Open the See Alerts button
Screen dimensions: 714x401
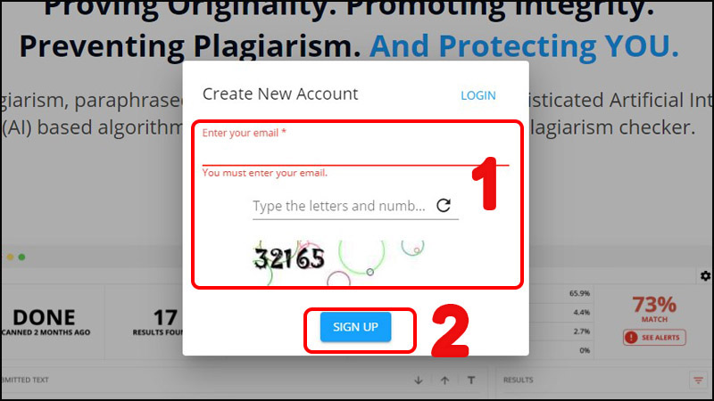(654, 338)
